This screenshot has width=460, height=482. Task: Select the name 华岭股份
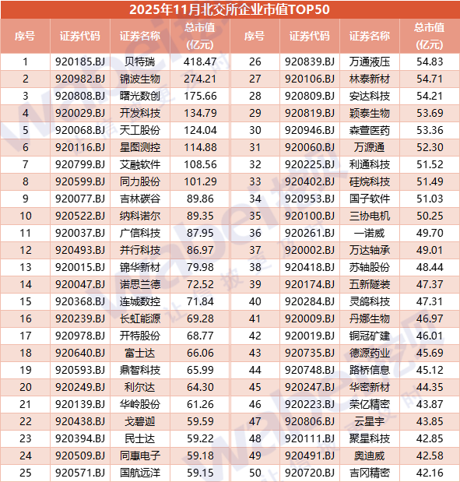pos(140,405)
